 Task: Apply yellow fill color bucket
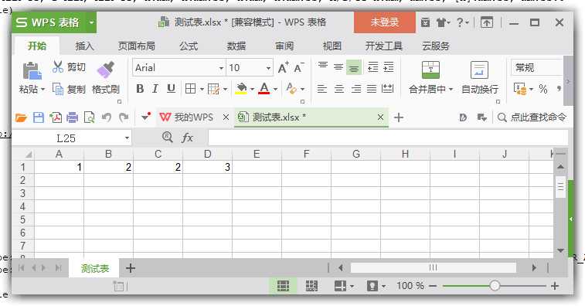tap(241, 89)
